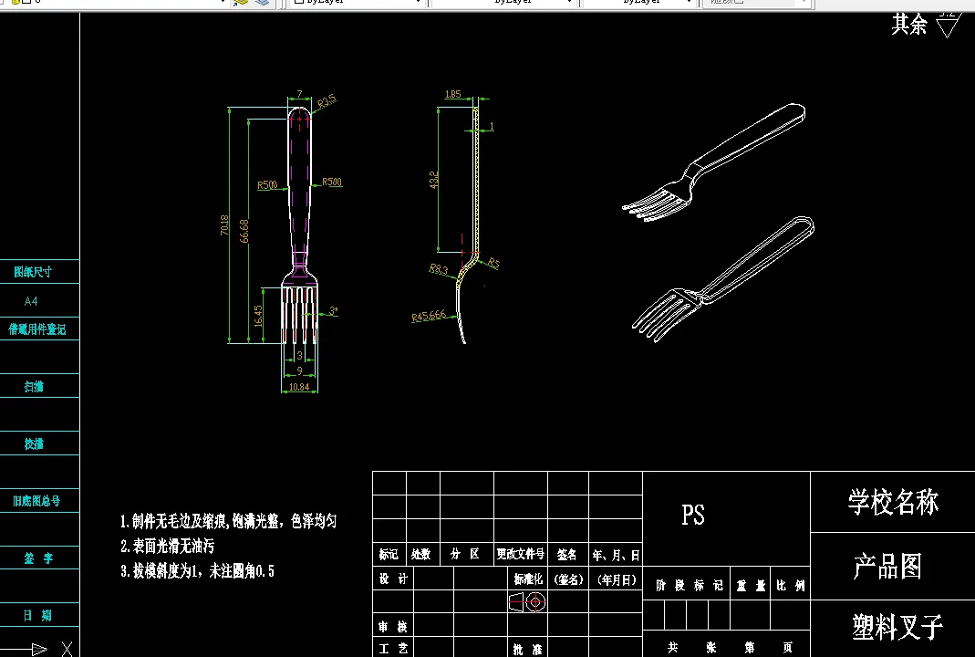Click the 审核 row label

393,627
